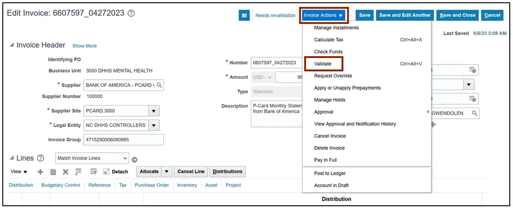Viewport: 513px width, 209px height.
Task: Collapse the Invoice Header section
Action: [12, 45]
